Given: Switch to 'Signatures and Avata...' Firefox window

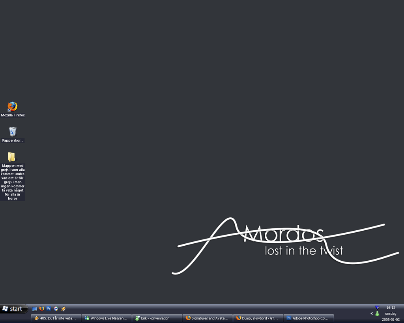Looking at the screenshot, I should [208, 318].
